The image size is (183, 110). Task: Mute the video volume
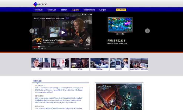pyautogui.click(x=39, y=48)
